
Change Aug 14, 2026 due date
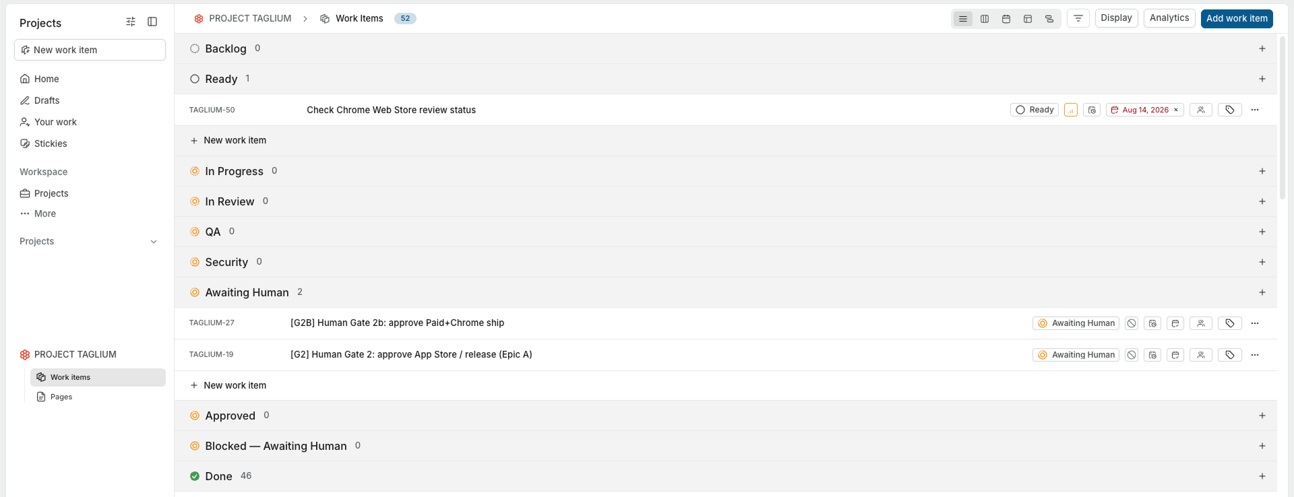tap(1145, 110)
